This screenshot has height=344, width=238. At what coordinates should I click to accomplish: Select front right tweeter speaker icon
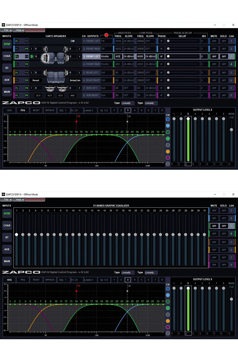pos(65,49)
